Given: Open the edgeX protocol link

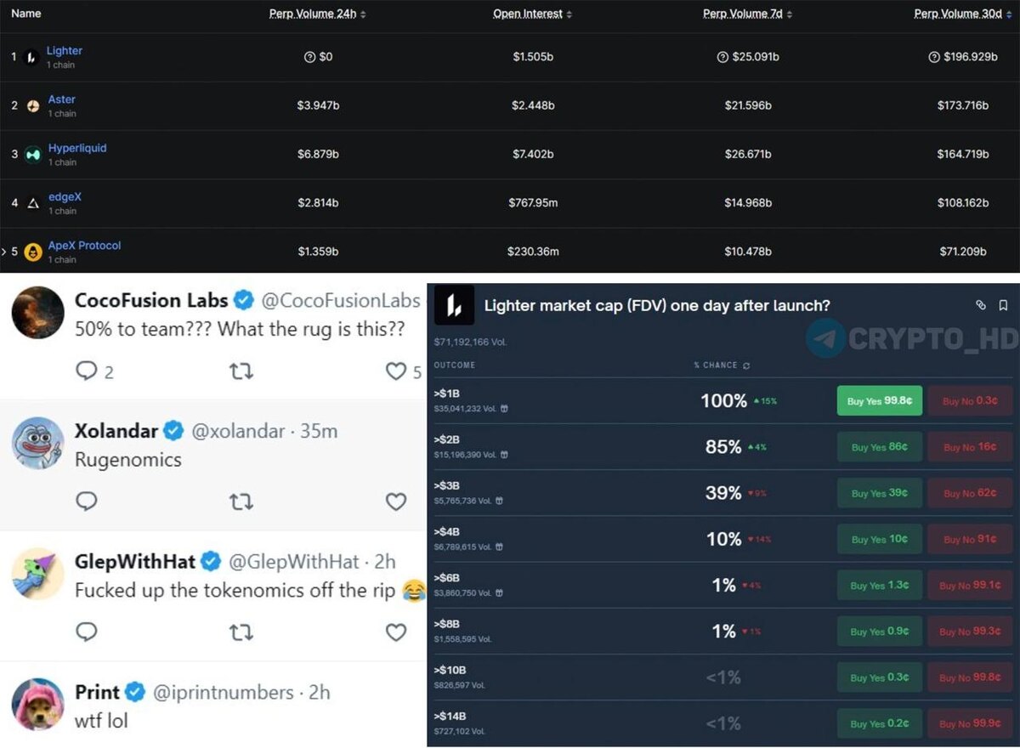Looking at the screenshot, I should click(65, 197).
